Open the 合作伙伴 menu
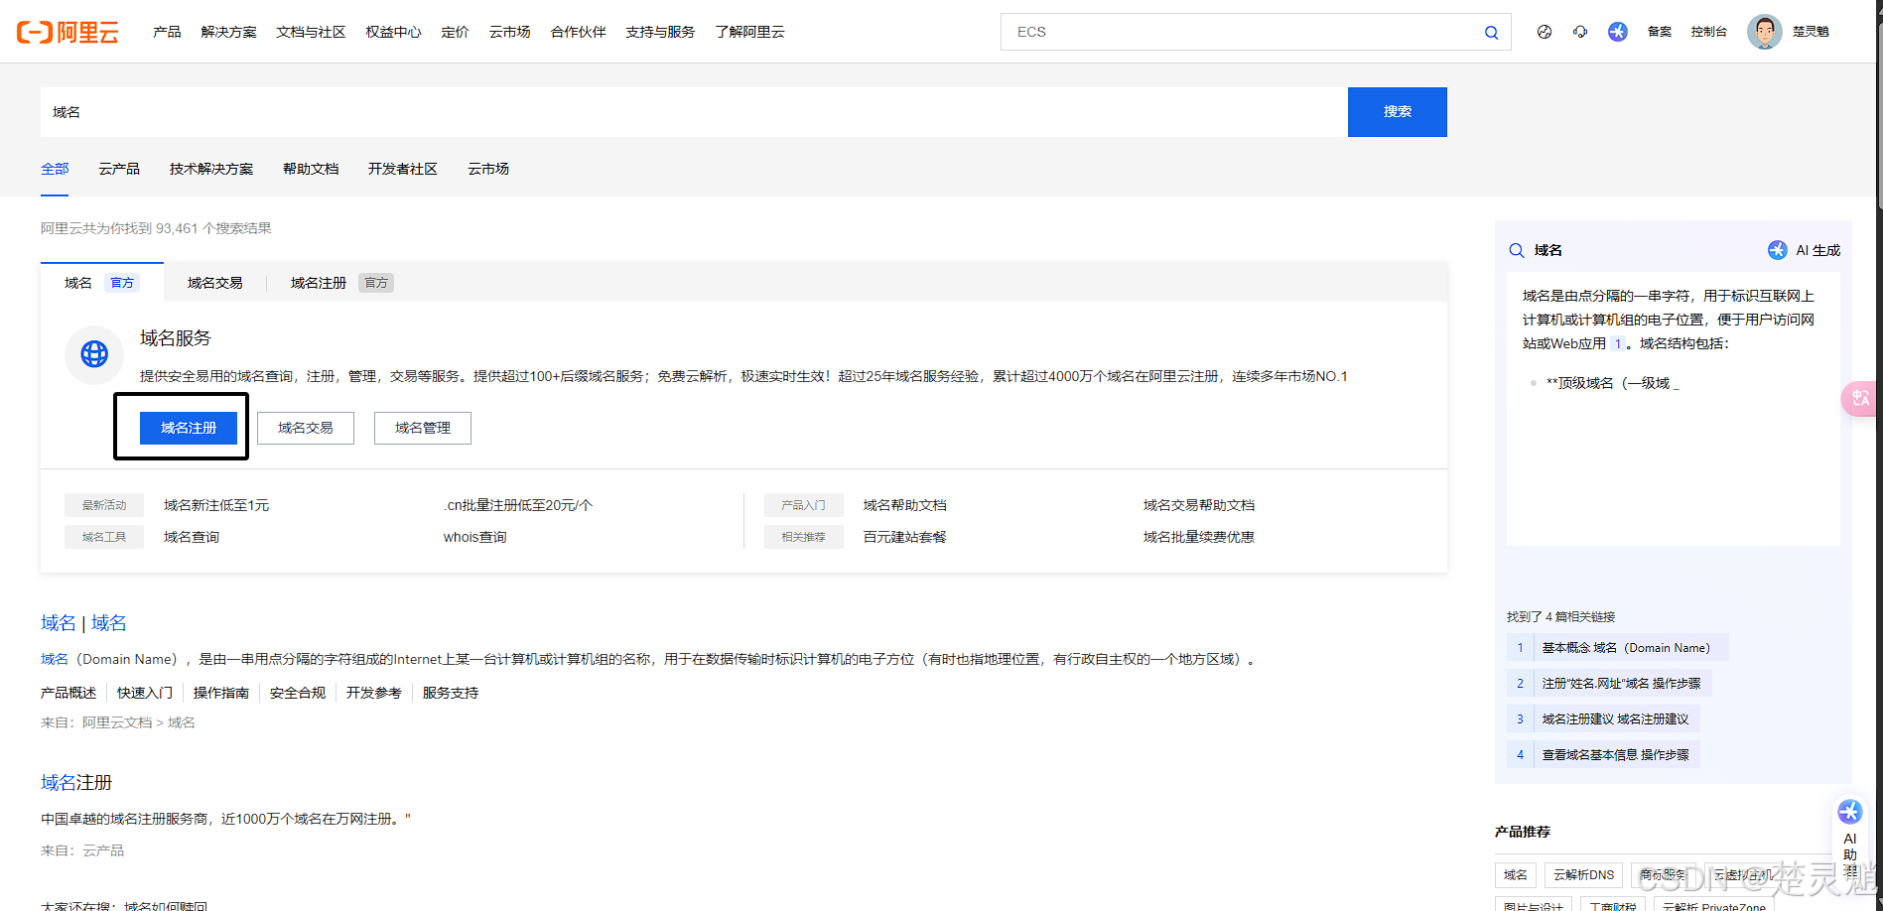 tap(578, 32)
